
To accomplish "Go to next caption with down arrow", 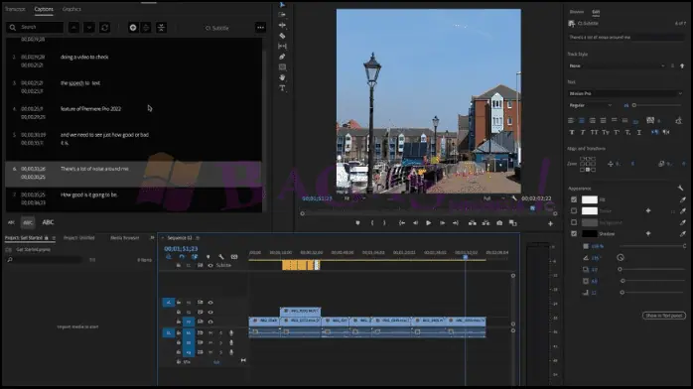I will pos(89,28).
